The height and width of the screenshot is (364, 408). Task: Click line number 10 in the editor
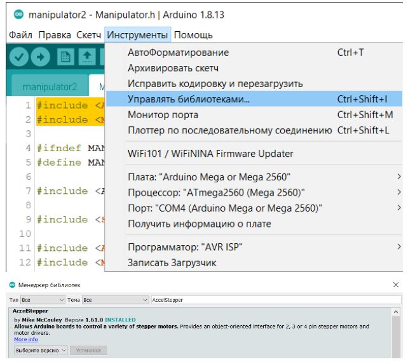(x=25, y=234)
